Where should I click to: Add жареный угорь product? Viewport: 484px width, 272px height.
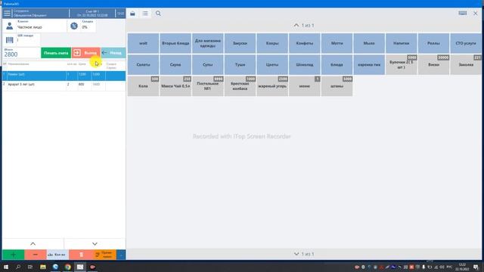point(272,86)
